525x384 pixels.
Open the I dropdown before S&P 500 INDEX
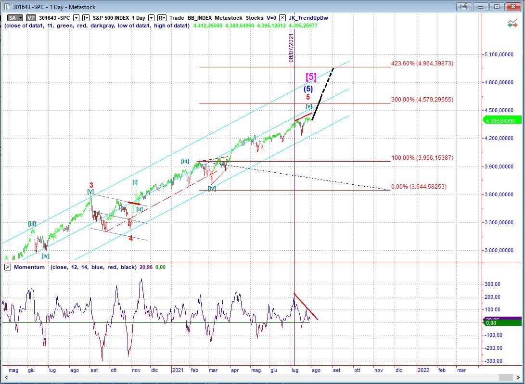pyautogui.click(x=86, y=18)
